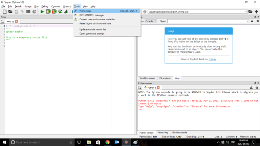
Task: Go to parent directory up arrow
Action: pos(257,11)
